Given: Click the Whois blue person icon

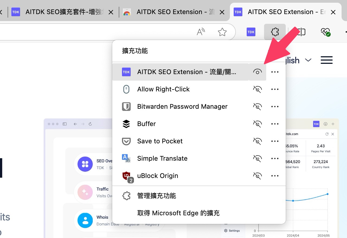Looking at the screenshot, I should 85,220.
